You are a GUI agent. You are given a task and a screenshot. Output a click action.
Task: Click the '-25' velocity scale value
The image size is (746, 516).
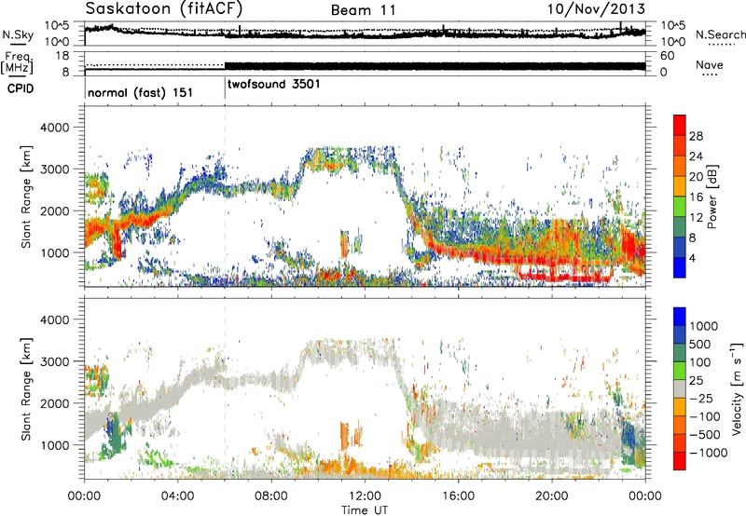(701, 398)
